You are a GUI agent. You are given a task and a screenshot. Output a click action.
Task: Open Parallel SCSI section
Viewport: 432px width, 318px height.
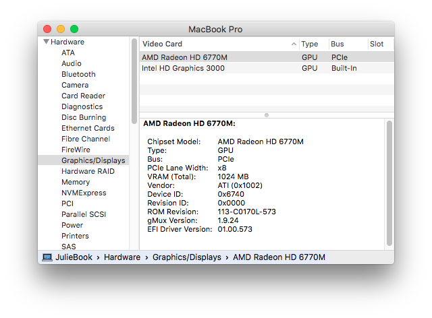[84, 214]
